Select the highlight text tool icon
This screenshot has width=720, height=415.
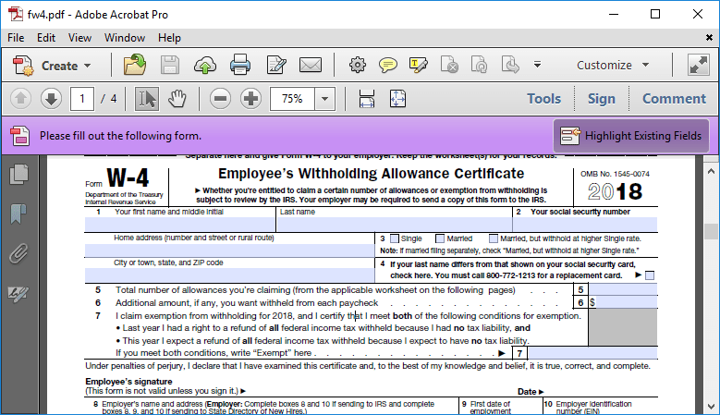click(x=419, y=66)
